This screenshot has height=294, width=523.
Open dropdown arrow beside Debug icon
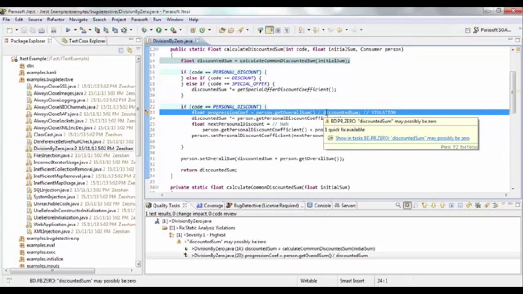coord(151,30)
